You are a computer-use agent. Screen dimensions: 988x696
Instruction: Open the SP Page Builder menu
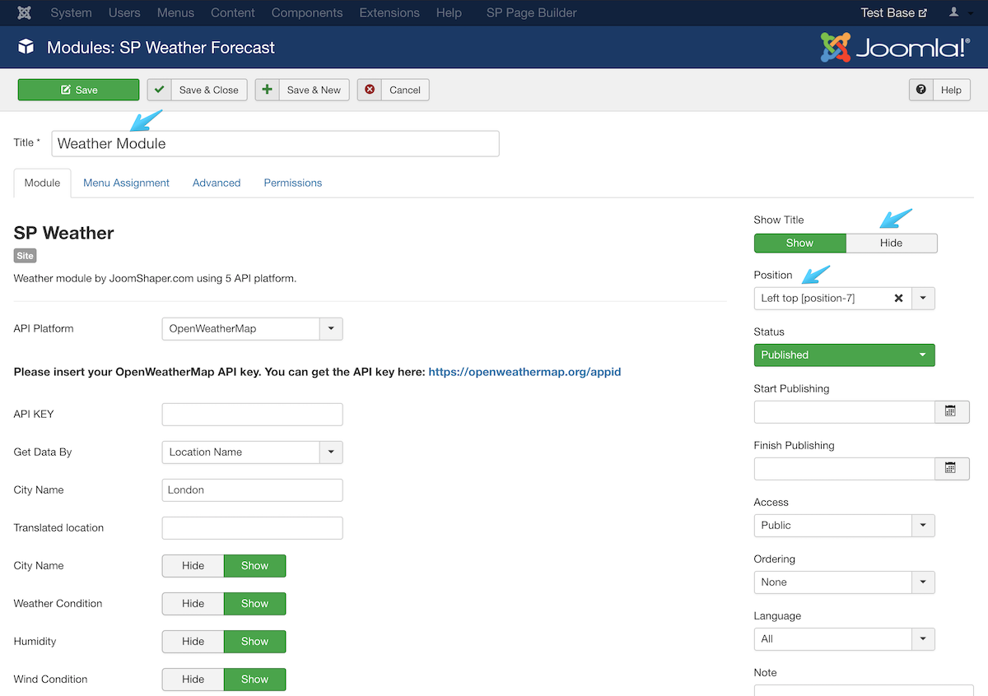click(531, 13)
